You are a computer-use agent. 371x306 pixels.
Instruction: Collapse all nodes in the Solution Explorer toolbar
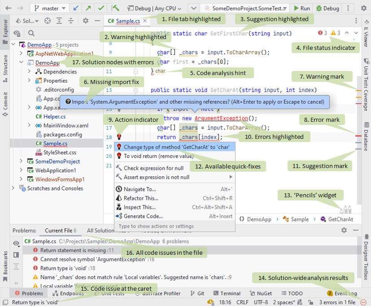coord(71,20)
